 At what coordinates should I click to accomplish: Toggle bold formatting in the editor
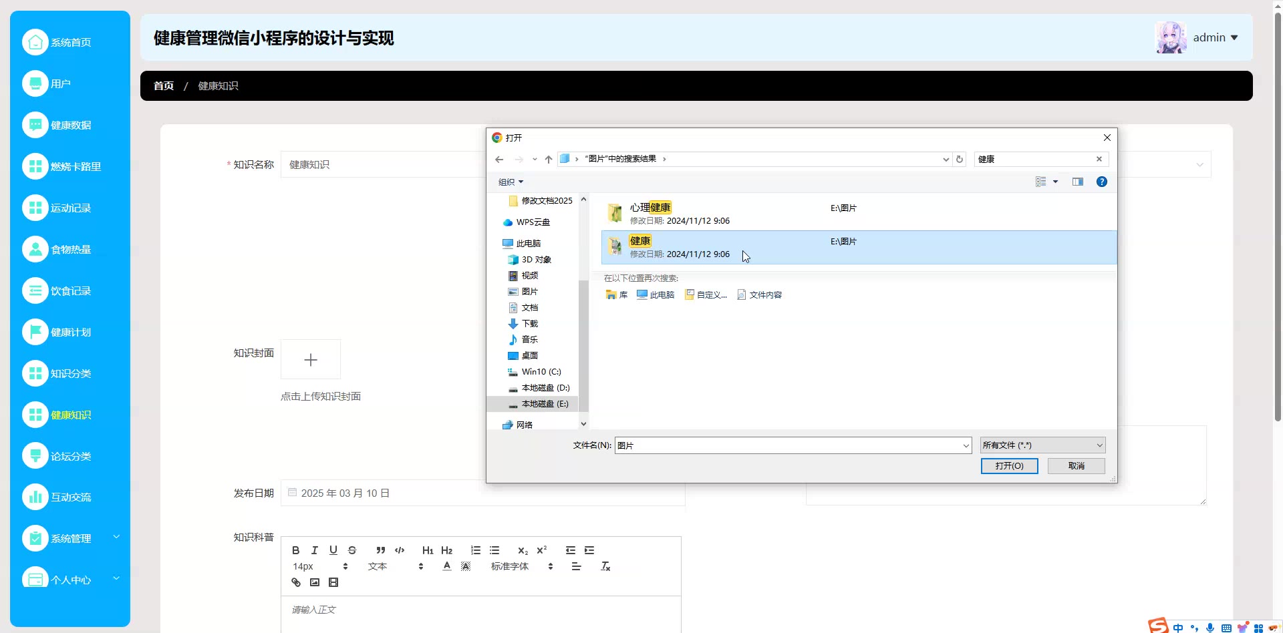(295, 550)
